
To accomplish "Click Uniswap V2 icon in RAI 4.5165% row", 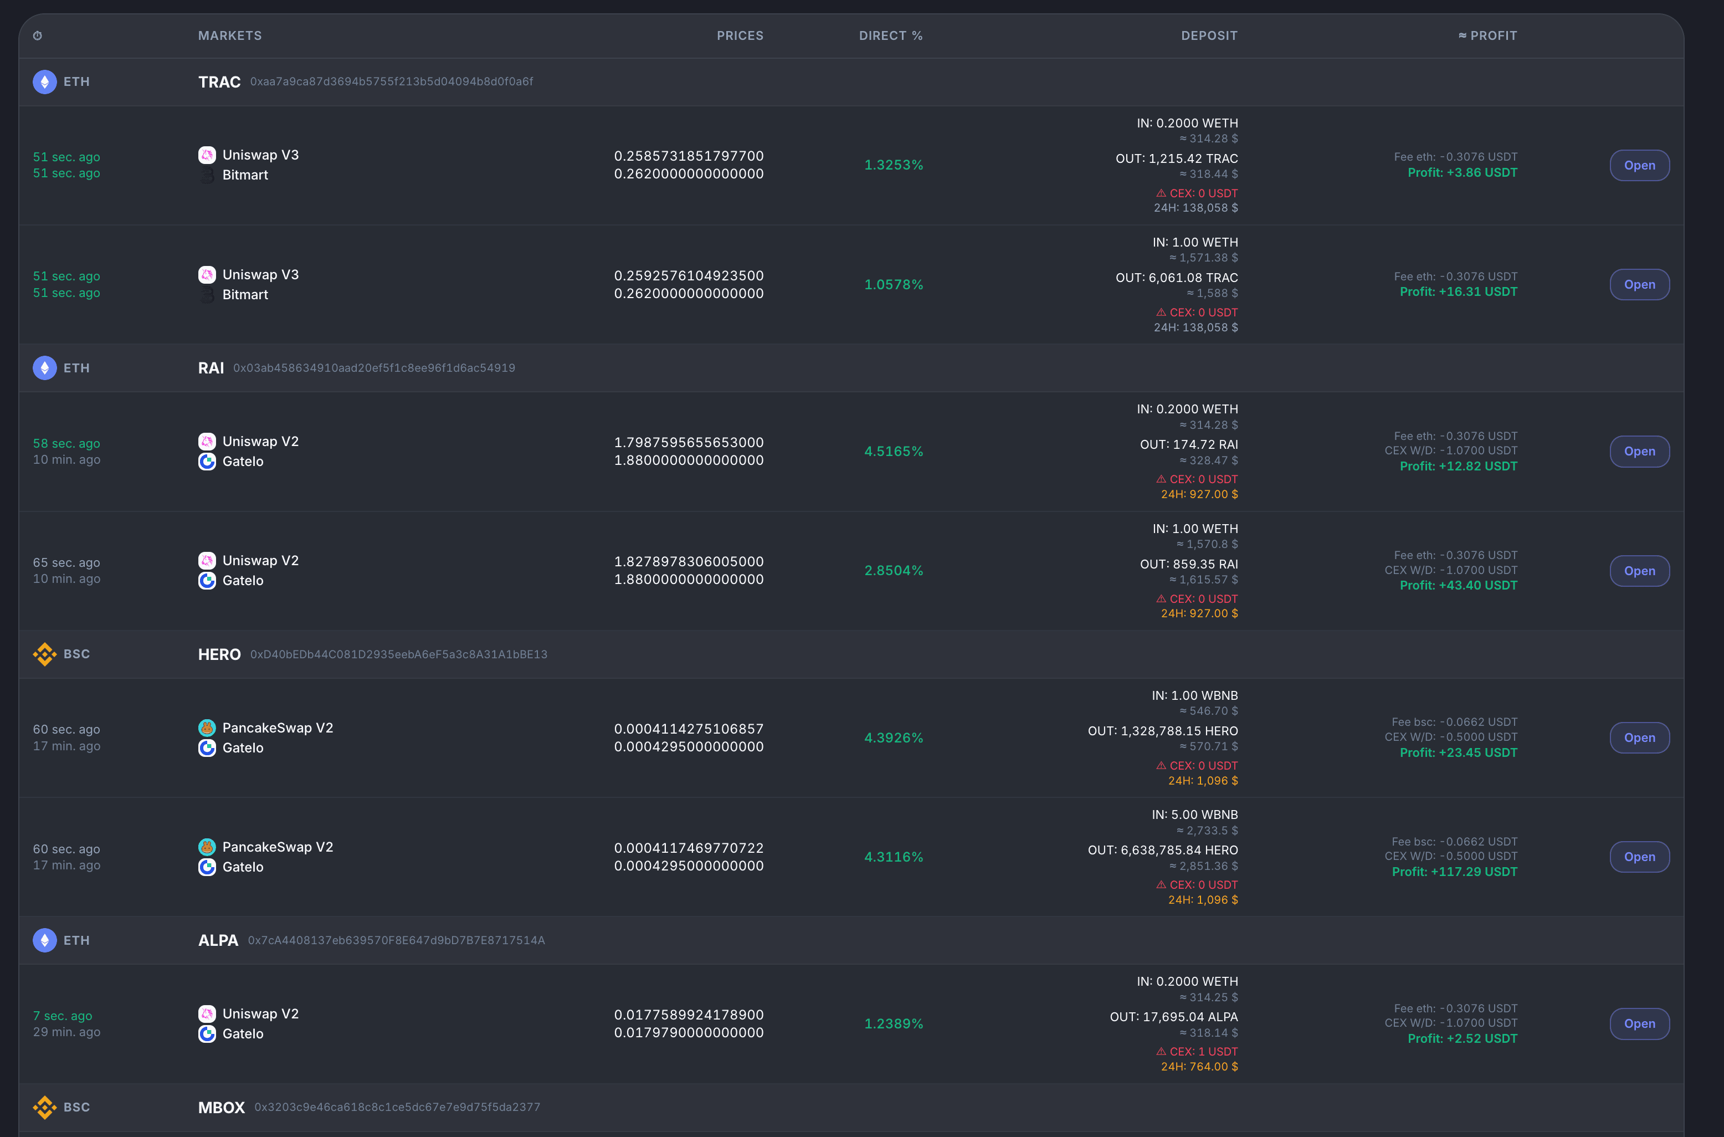I will tap(207, 442).
